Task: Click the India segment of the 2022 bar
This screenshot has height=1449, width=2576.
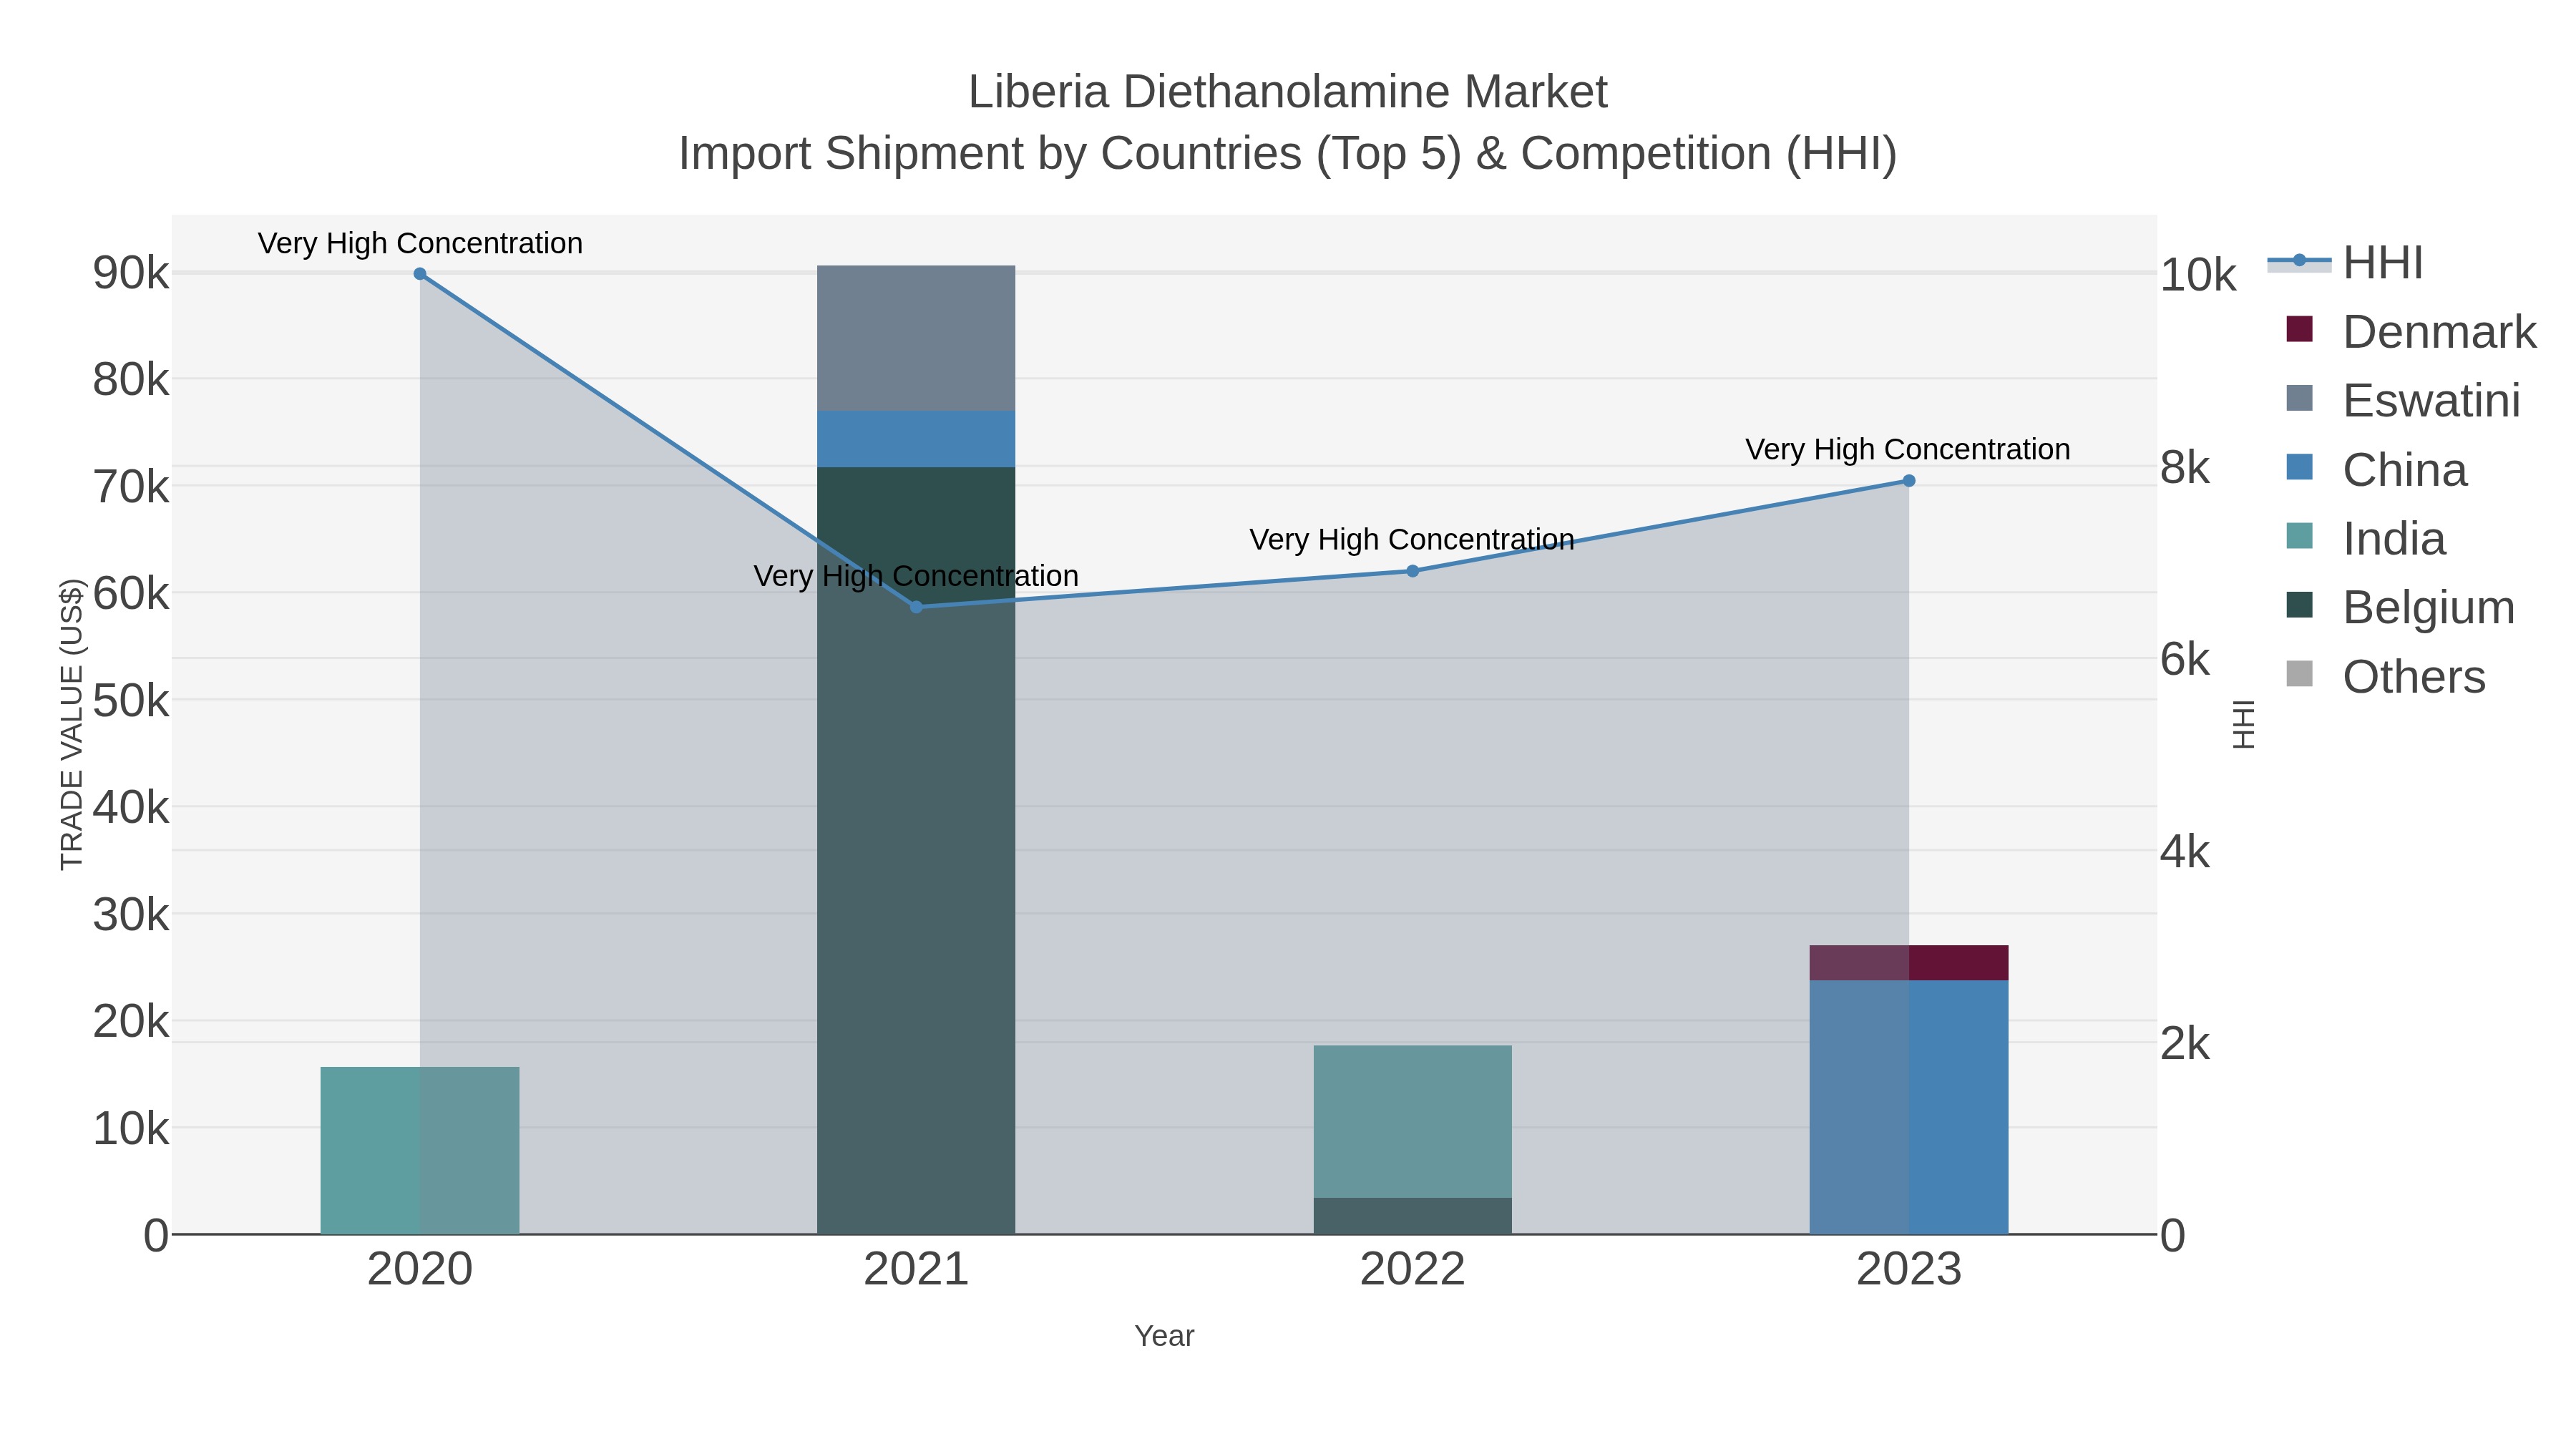Action: pyautogui.click(x=1413, y=1121)
